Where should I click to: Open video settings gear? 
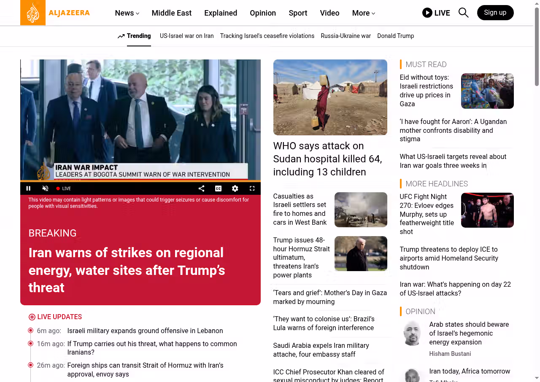tap(235, 188)
